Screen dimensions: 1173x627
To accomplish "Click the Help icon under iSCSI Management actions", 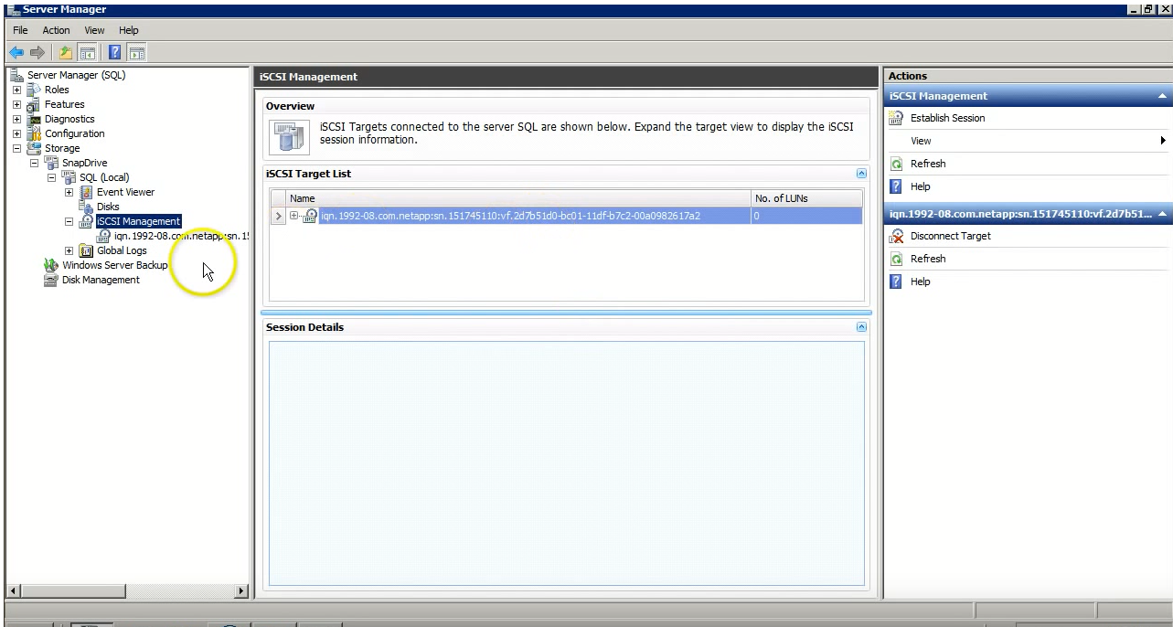I will click(x=897, y=186).
